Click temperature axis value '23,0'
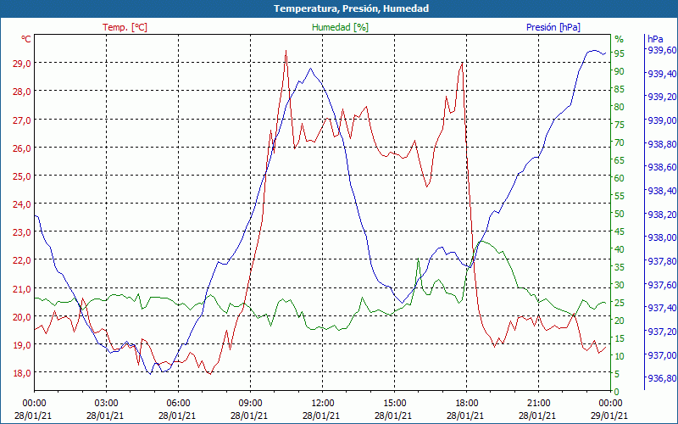Screen dimensions: 678x424 [22, 232]
